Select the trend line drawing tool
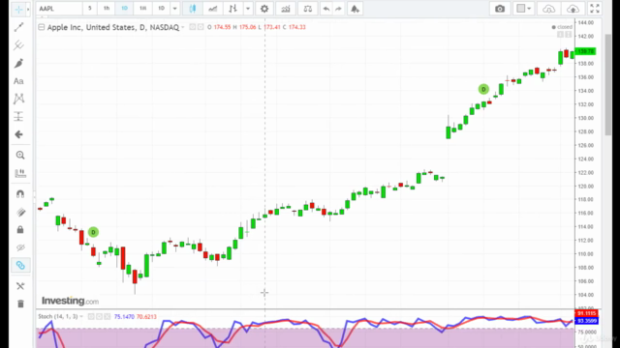 click(x=18, y=27)
